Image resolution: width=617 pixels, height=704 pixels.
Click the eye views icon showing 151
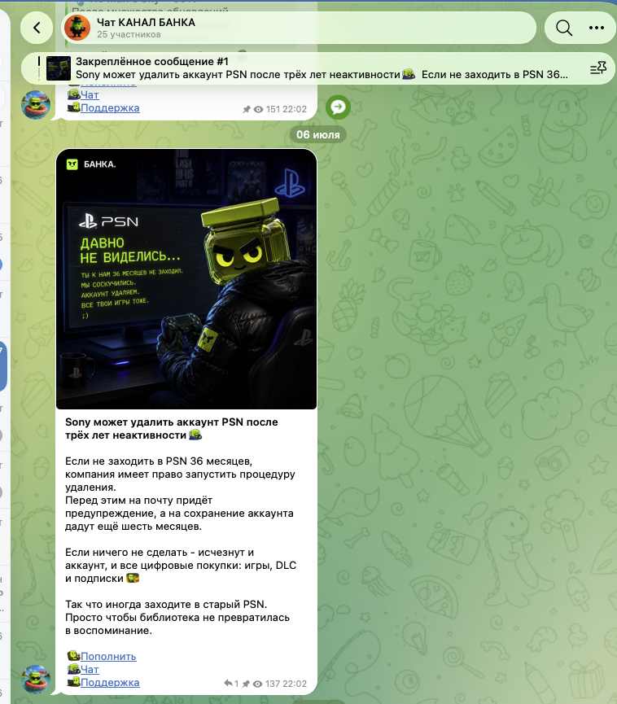click(x=259, y=109)
